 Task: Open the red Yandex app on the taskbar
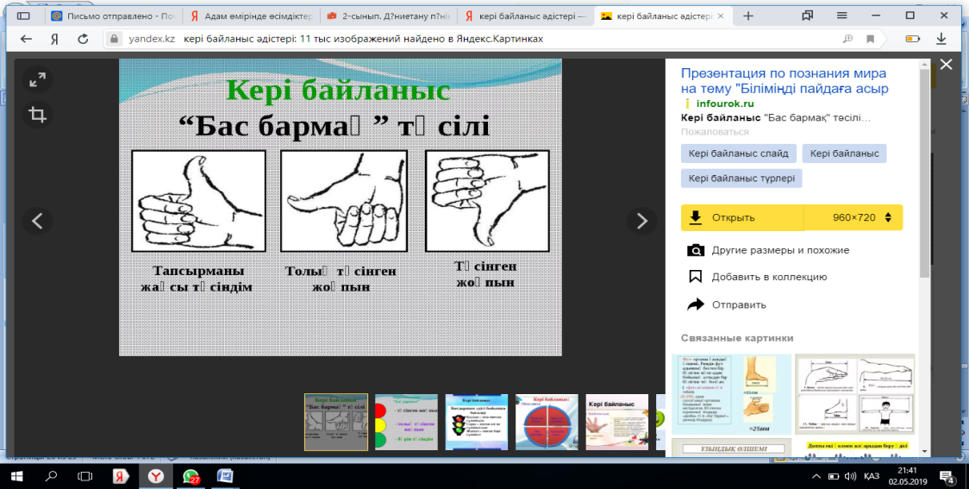click(x=120, y=476)
